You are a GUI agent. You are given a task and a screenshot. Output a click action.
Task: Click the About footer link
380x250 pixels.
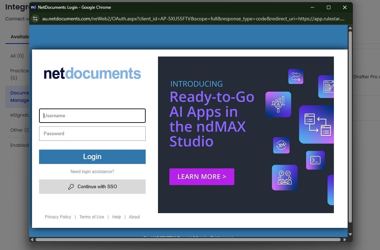click(134, 217)
